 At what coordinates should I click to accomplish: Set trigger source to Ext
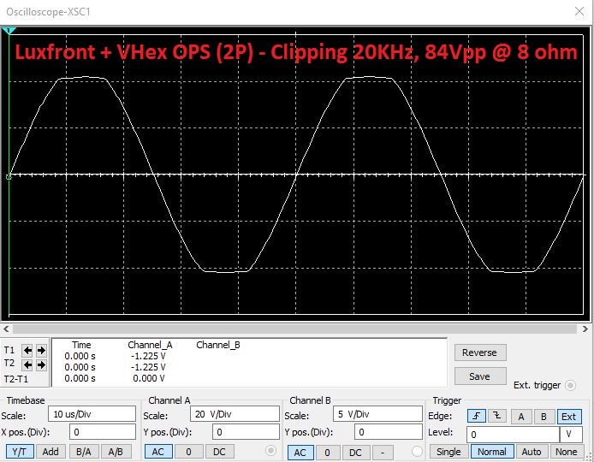[568, 417]
